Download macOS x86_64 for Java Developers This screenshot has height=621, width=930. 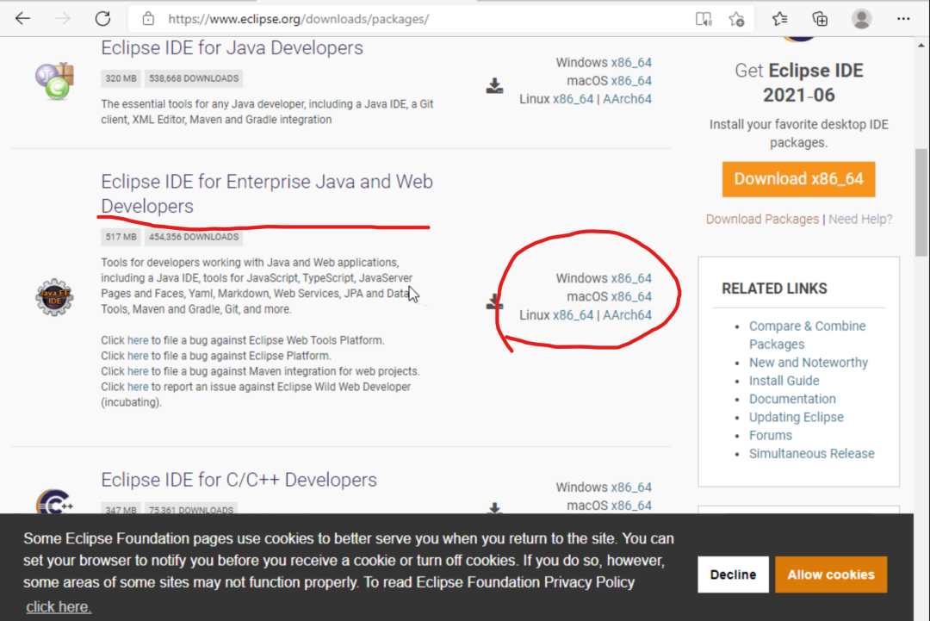tap(631, 81)
